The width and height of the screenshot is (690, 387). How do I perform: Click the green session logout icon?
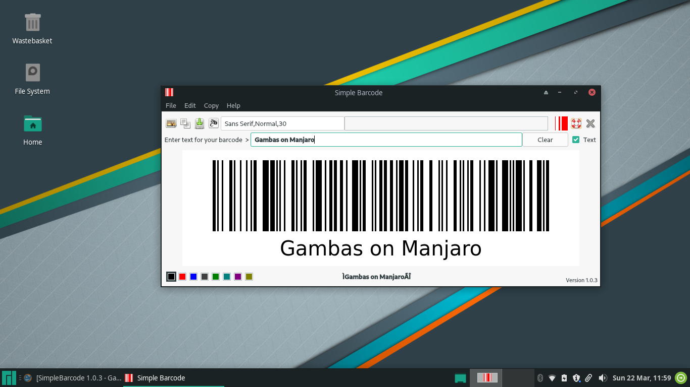(681, 377)
